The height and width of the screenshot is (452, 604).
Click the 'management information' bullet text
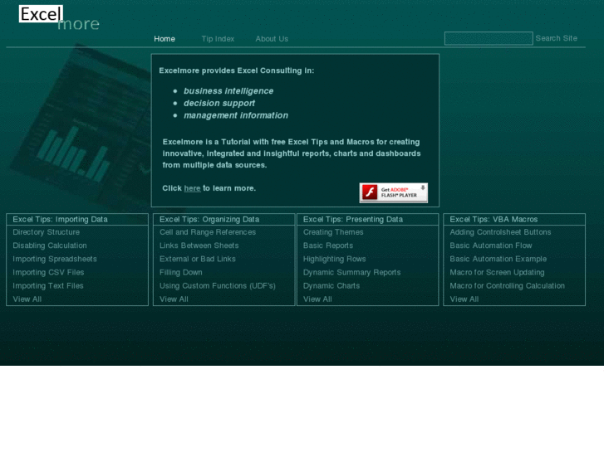(236, 115)
